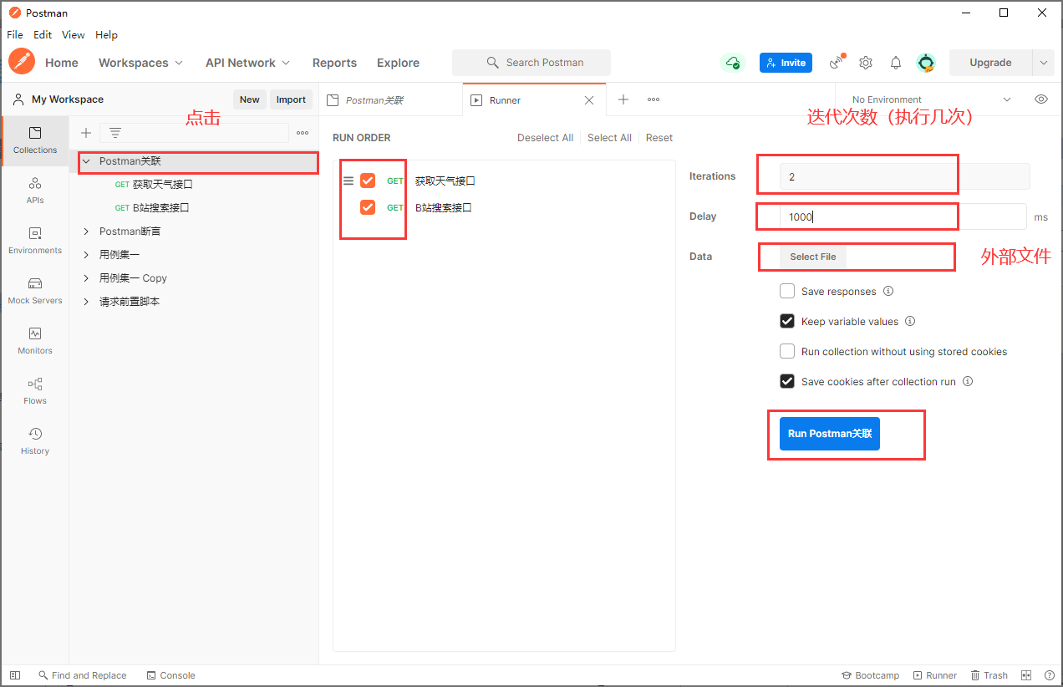Image resolution: width=1063 pixels, height=687 pixels.
Task: Open the help icon in status bar
Action: (x=1050, y=675)
